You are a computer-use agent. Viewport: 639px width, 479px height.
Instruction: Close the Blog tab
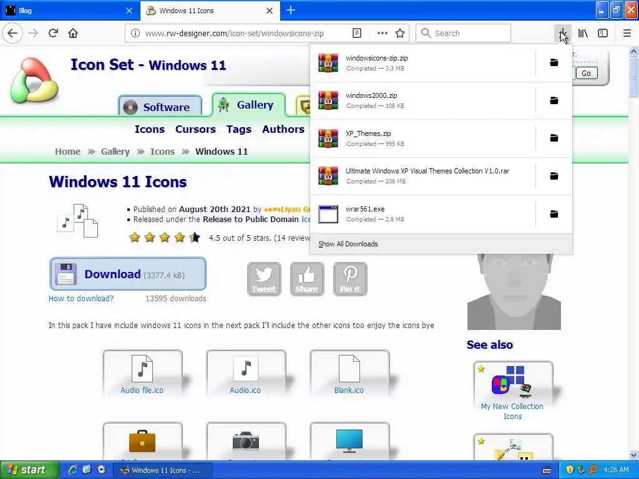(129, 11)
